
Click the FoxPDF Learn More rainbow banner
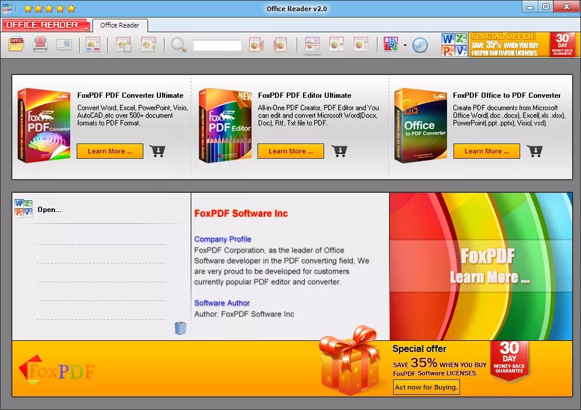(x=480, y=266)
